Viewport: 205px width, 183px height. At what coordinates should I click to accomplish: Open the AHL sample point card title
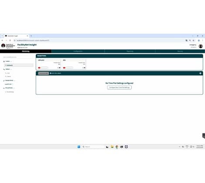[64, 60]
